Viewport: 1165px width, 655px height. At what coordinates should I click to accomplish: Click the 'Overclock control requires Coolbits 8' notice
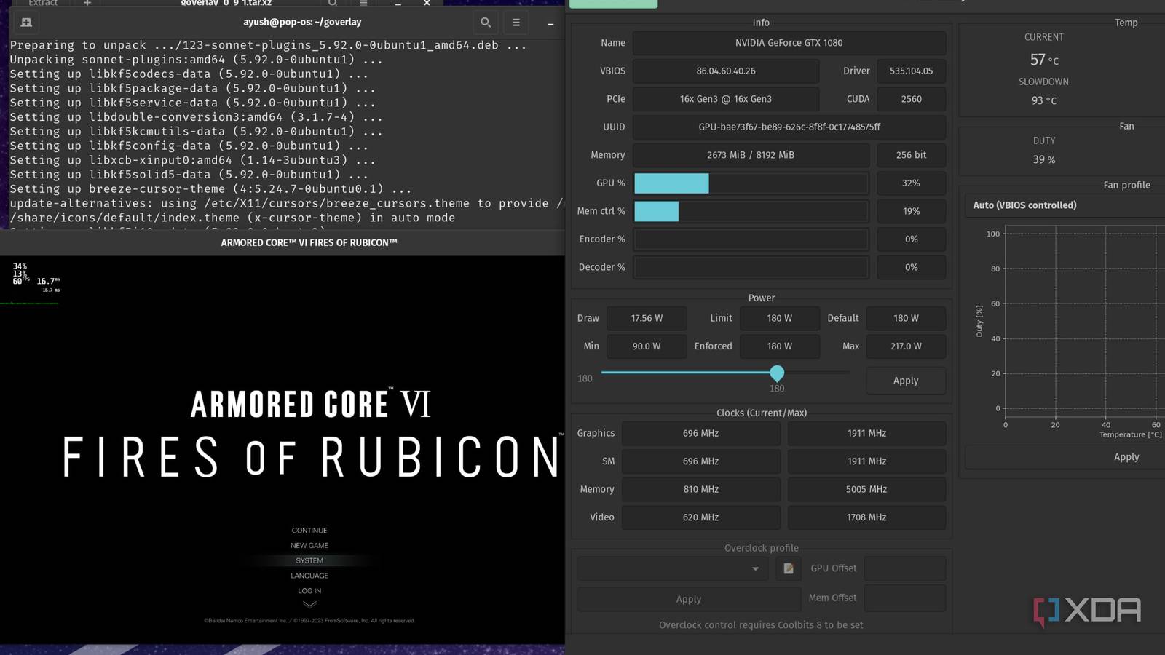pyautogui.click(x=761, y=625)
